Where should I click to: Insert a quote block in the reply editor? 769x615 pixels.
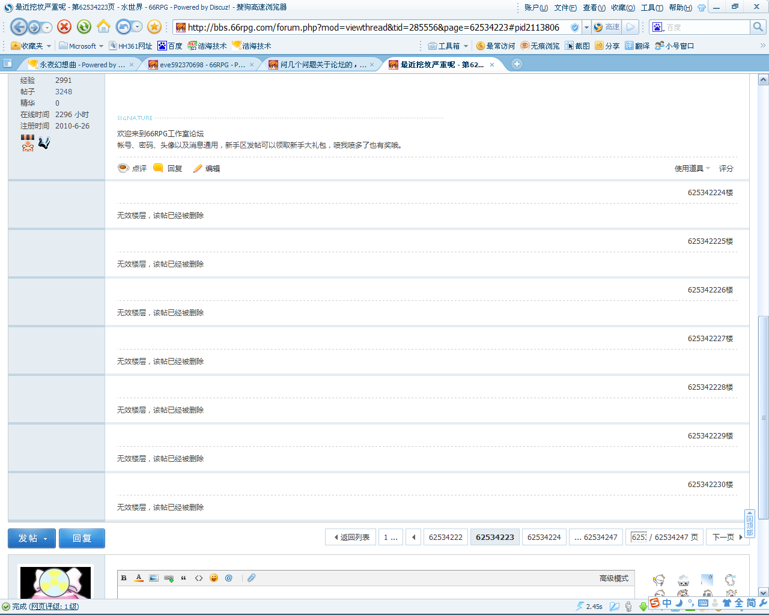point(184,578)
